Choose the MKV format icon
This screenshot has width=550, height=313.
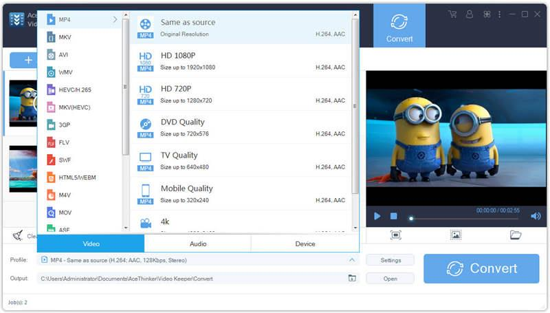(x=51, y=37)
